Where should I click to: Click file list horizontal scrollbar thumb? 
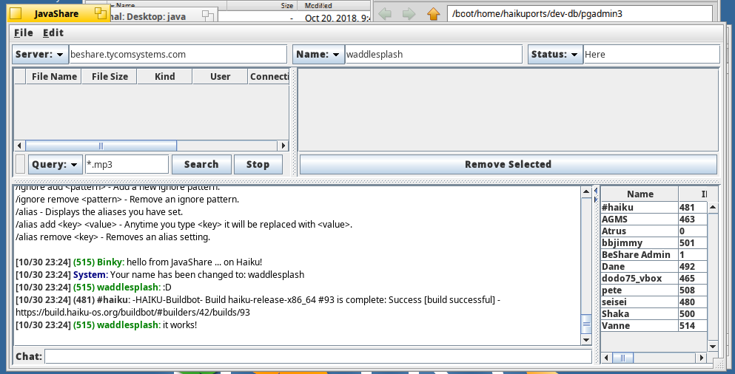(101, 146)
